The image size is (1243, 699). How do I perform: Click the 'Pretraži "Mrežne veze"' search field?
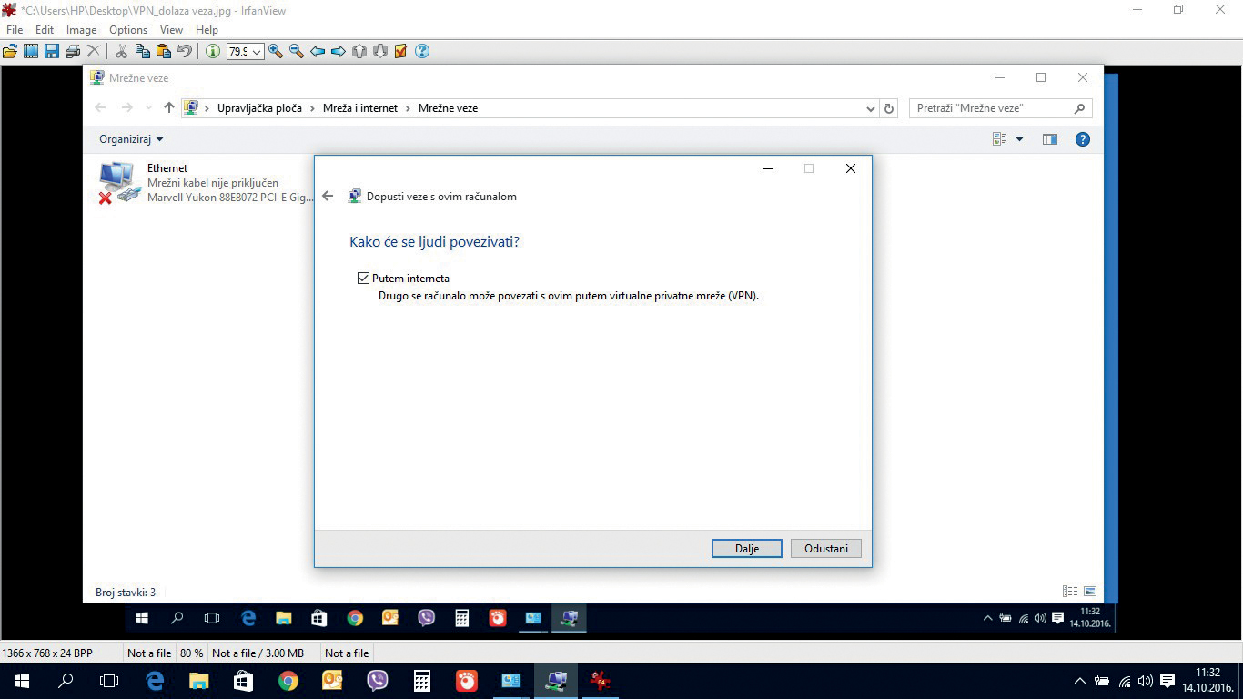click(x=992, y=108)
